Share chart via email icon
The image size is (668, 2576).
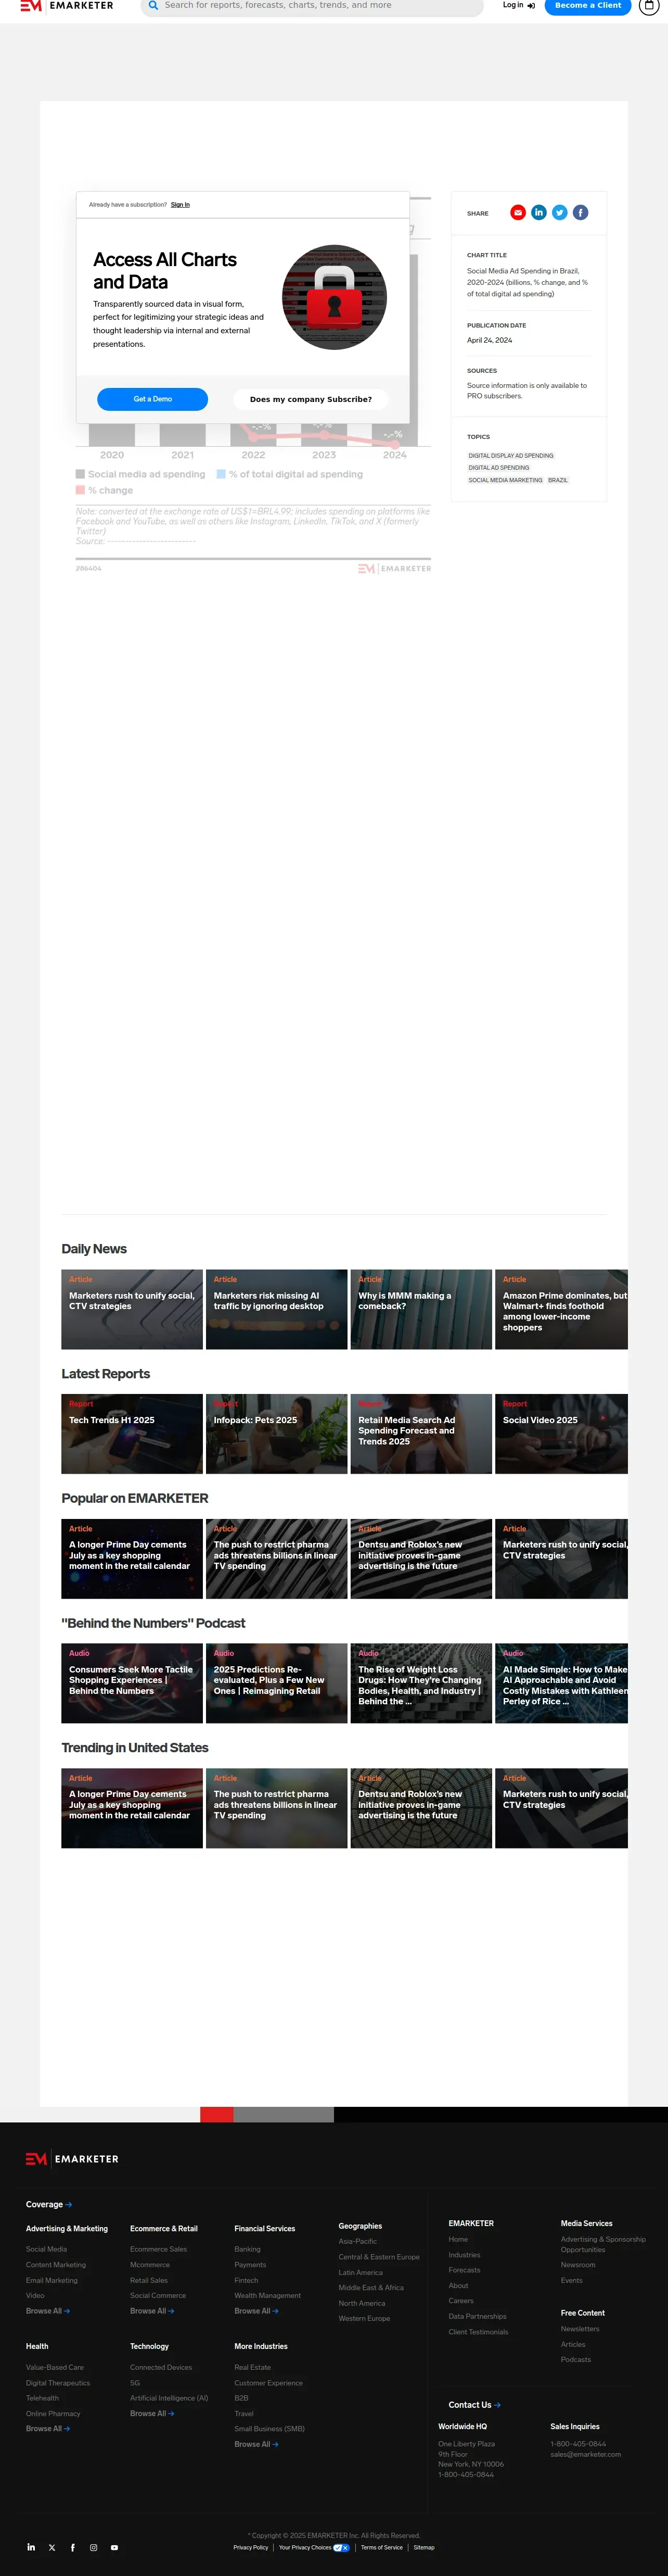[517, 212]
